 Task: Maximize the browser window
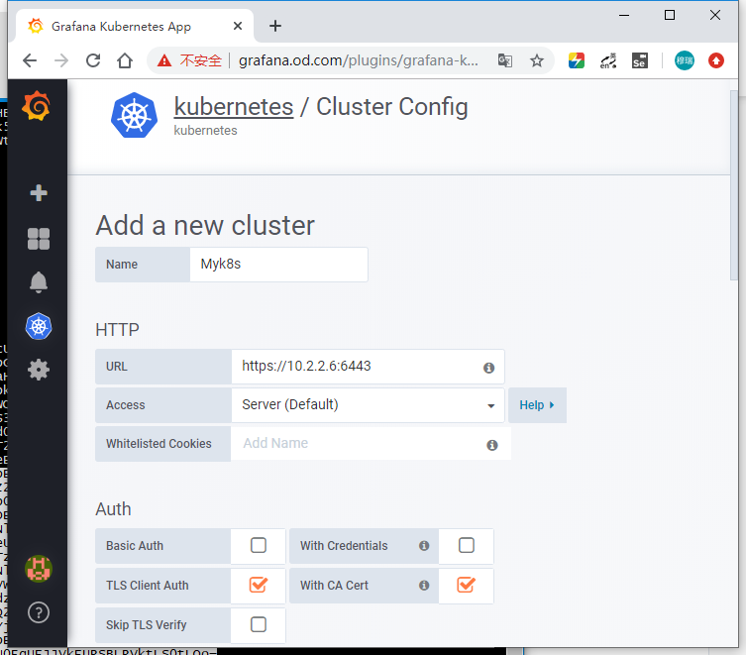click(x=670, y=15)
